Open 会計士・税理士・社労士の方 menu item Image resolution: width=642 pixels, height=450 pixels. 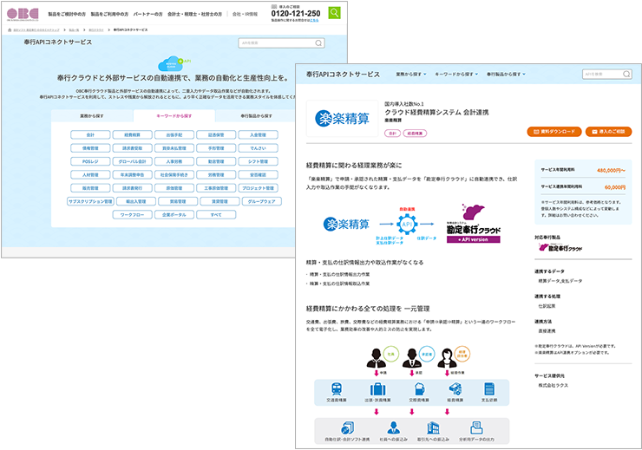(194, 14)
